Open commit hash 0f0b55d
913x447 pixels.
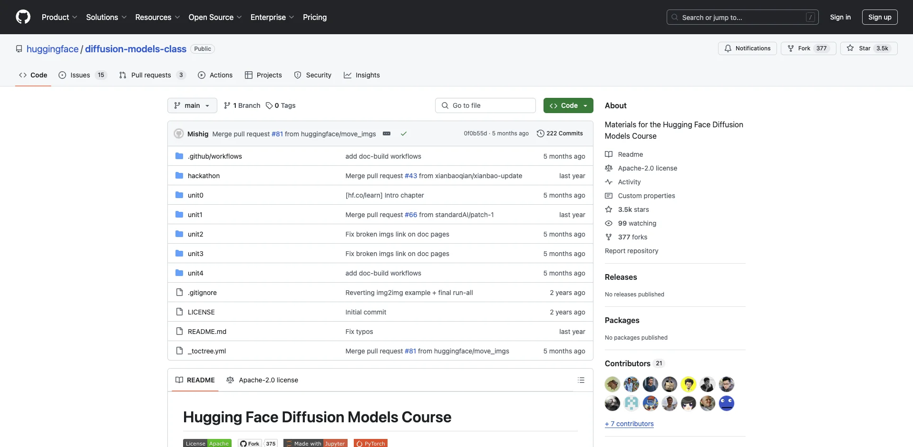point(476,133)
